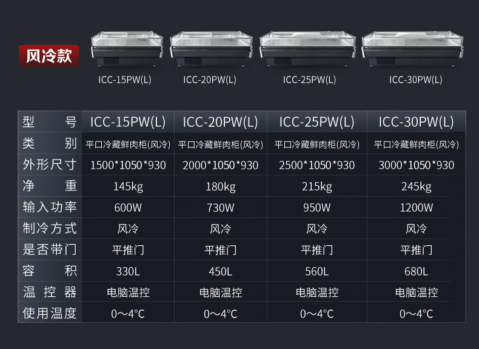479x349 pixels.
Task: Click the 温控器 row label
Action: 50,292
